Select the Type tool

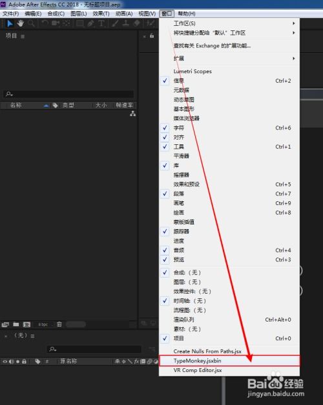click(101, 23)
